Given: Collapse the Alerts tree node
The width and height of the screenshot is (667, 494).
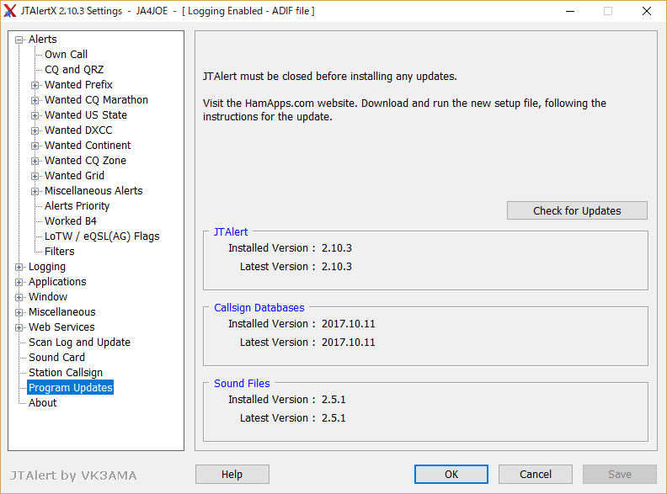Looking at the screenshot, I should [19, 40].
